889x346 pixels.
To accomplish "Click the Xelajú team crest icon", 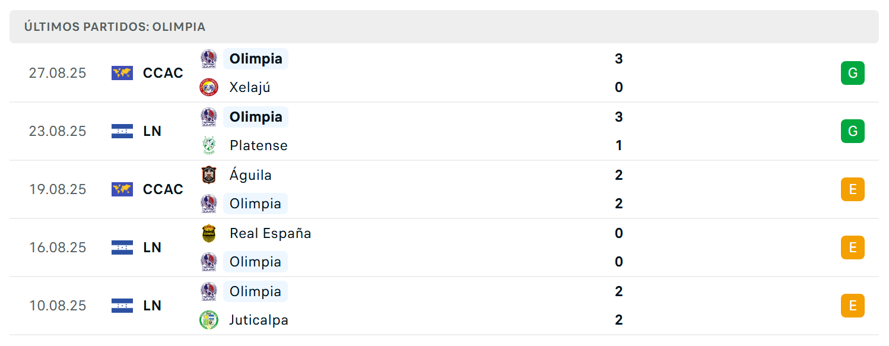I will tap(209, 87).
